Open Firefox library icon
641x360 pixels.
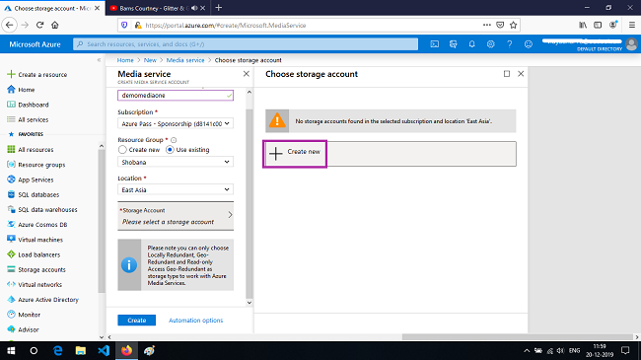coord(583,25)
